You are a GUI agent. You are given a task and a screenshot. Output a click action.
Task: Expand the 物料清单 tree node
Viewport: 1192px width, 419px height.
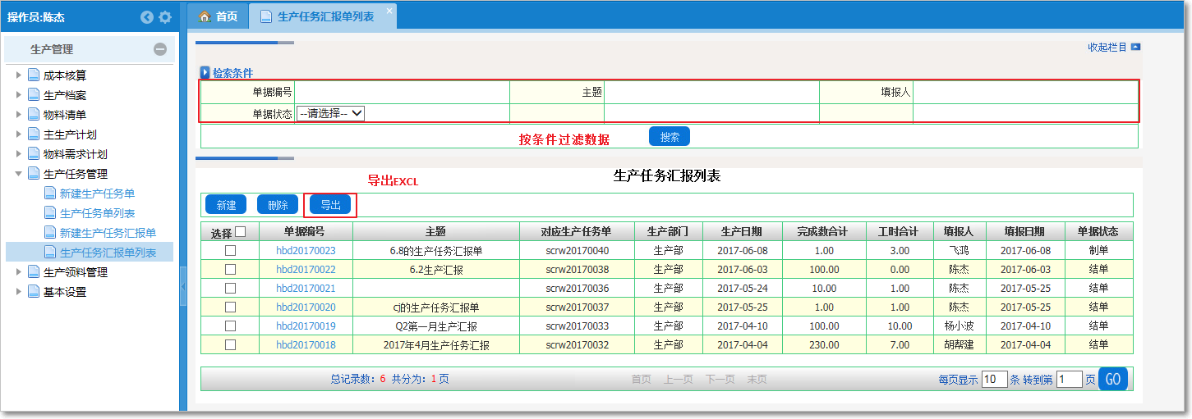click(x=19, y=115)
